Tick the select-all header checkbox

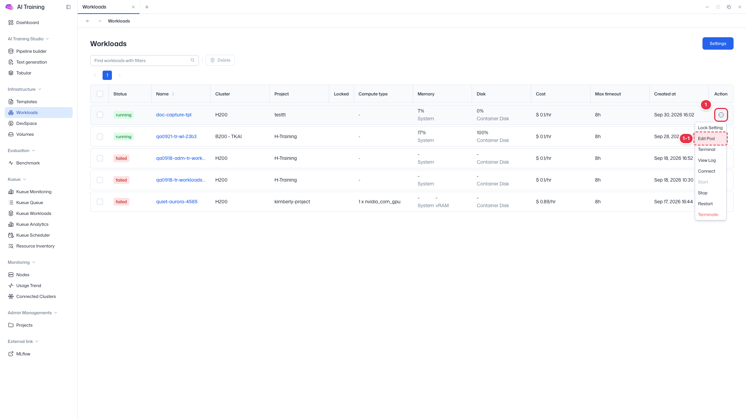coord(100,94)
